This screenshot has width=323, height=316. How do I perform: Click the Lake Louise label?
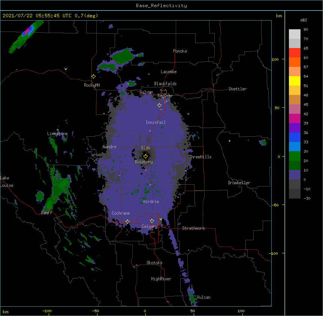pyautogui.click(x=7, y=182)
